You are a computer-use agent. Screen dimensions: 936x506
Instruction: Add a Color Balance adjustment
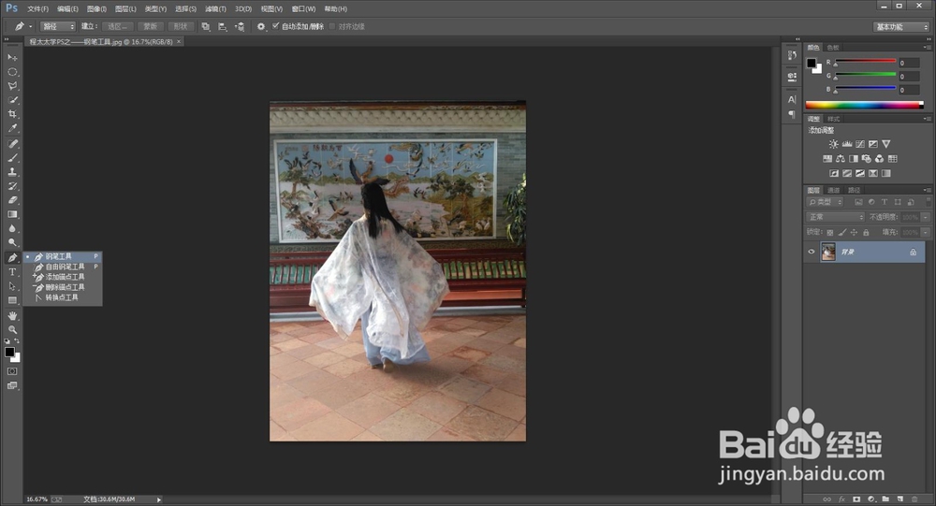[x=840, y=159]
